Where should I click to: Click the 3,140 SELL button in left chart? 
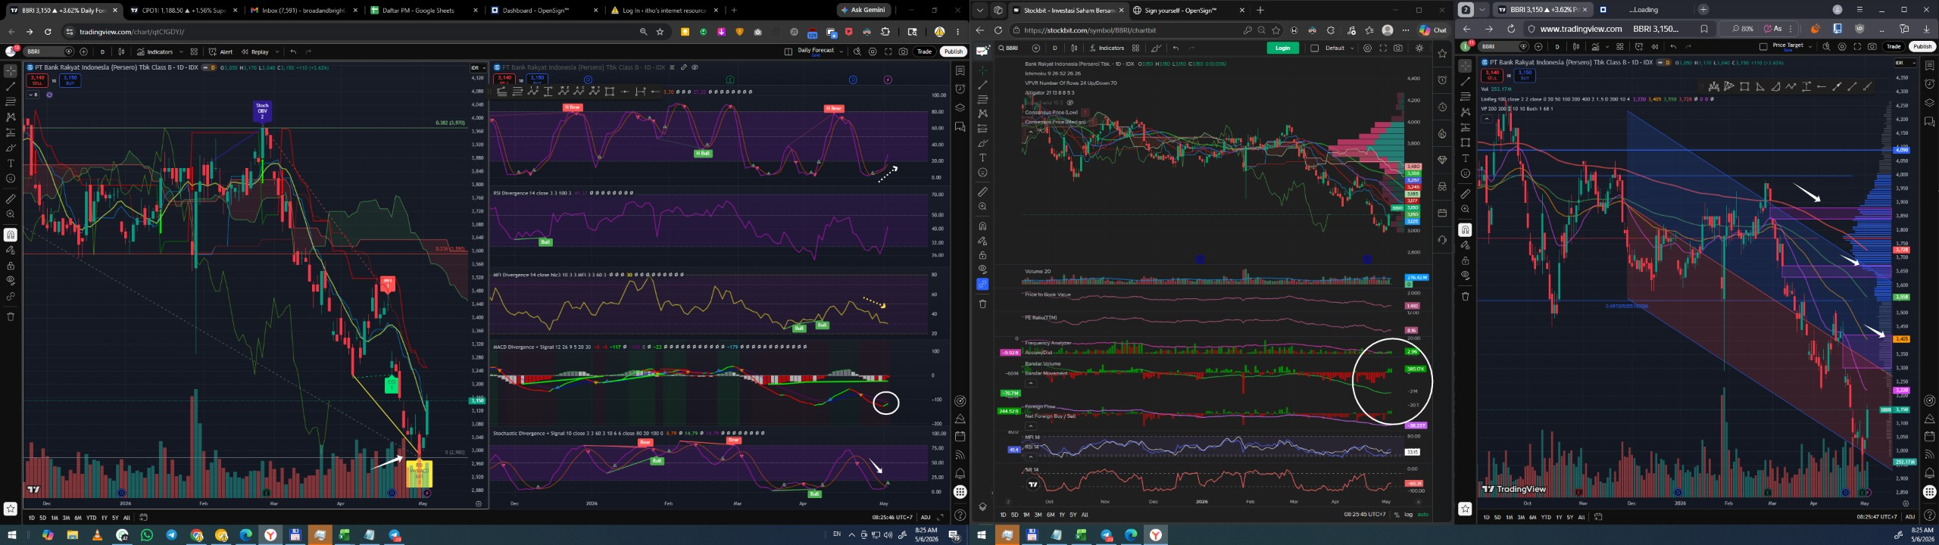(x=37, y=79)
